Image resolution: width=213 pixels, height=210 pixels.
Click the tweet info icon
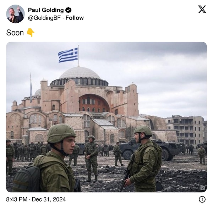pos(202,199)
